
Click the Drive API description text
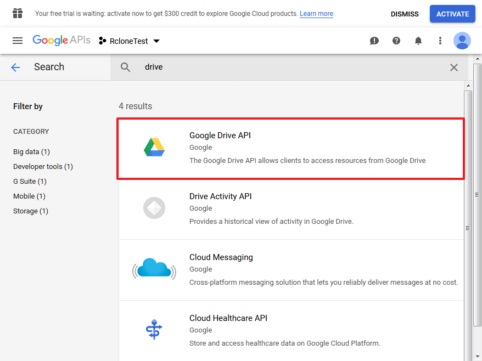[307, 160]
